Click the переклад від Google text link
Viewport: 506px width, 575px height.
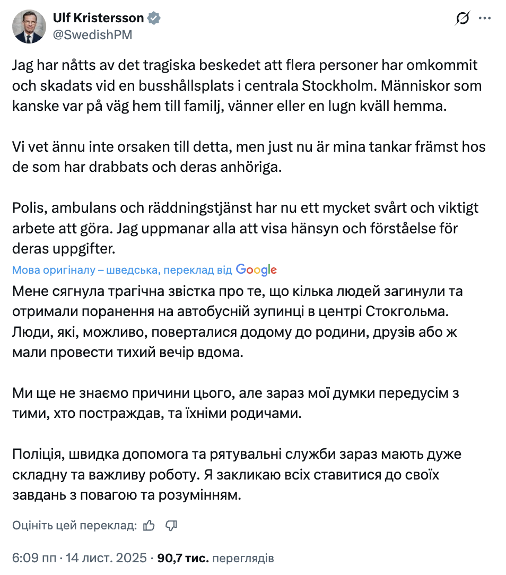pos(212,269)
